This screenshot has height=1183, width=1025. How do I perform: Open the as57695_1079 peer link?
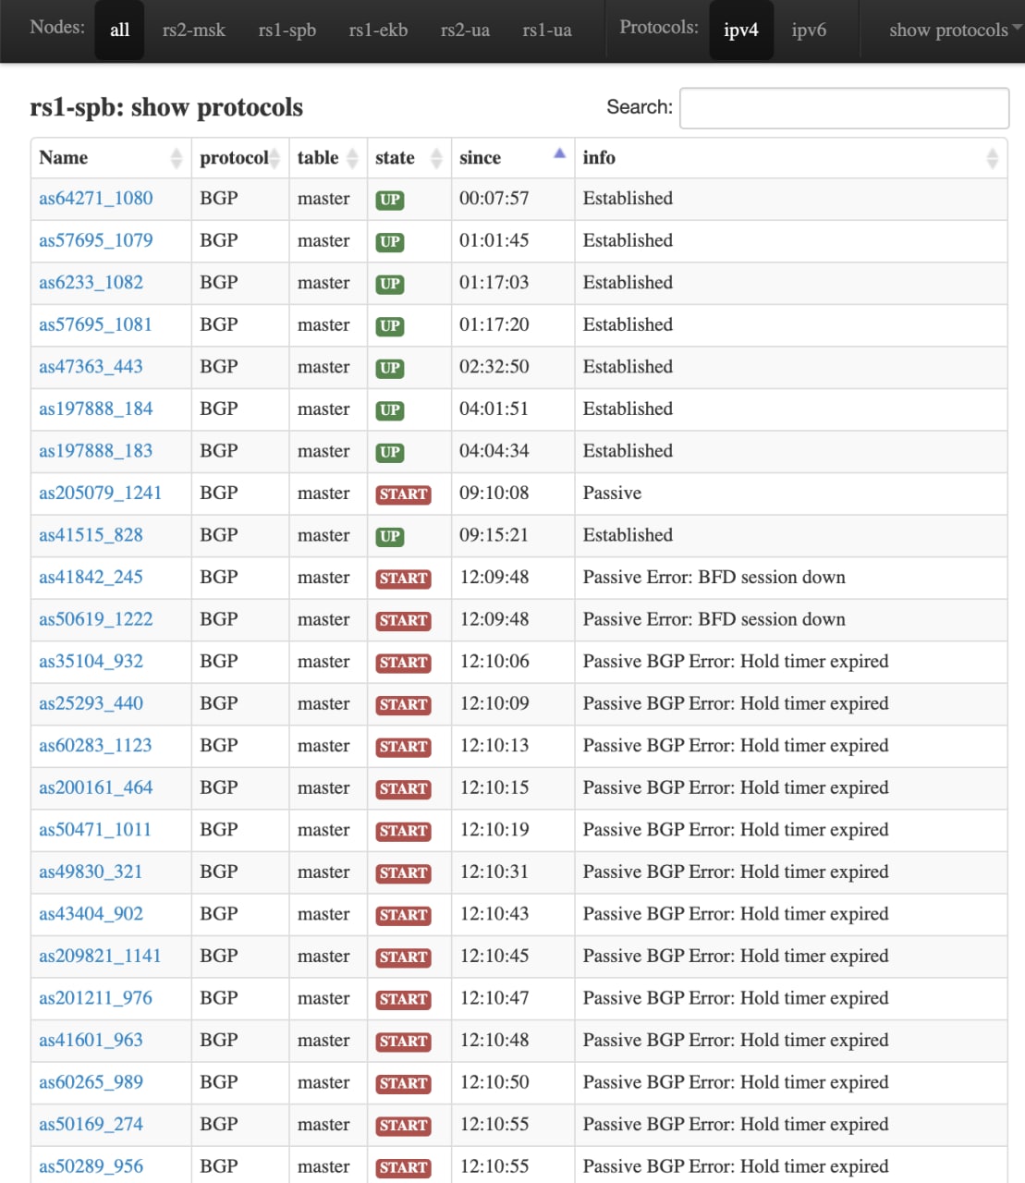(96, 240)
